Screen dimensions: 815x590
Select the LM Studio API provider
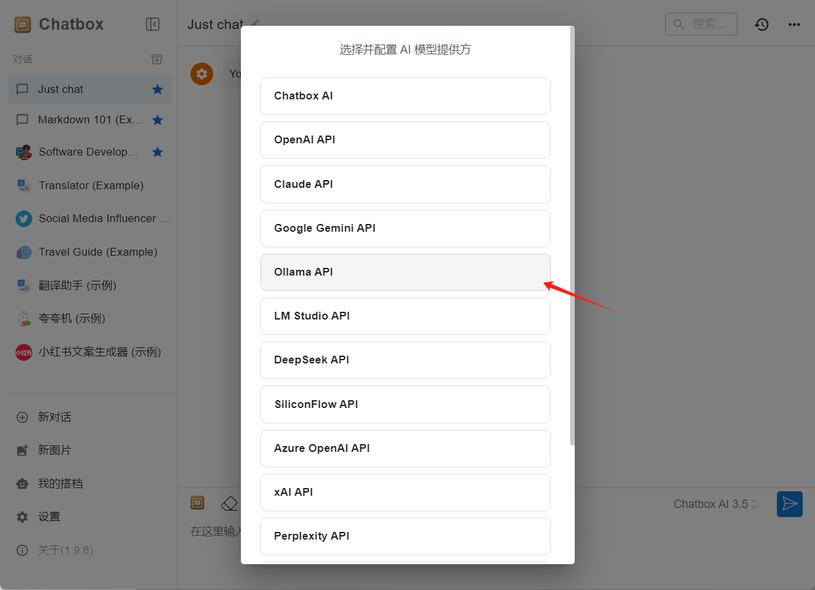pos(406,316)
